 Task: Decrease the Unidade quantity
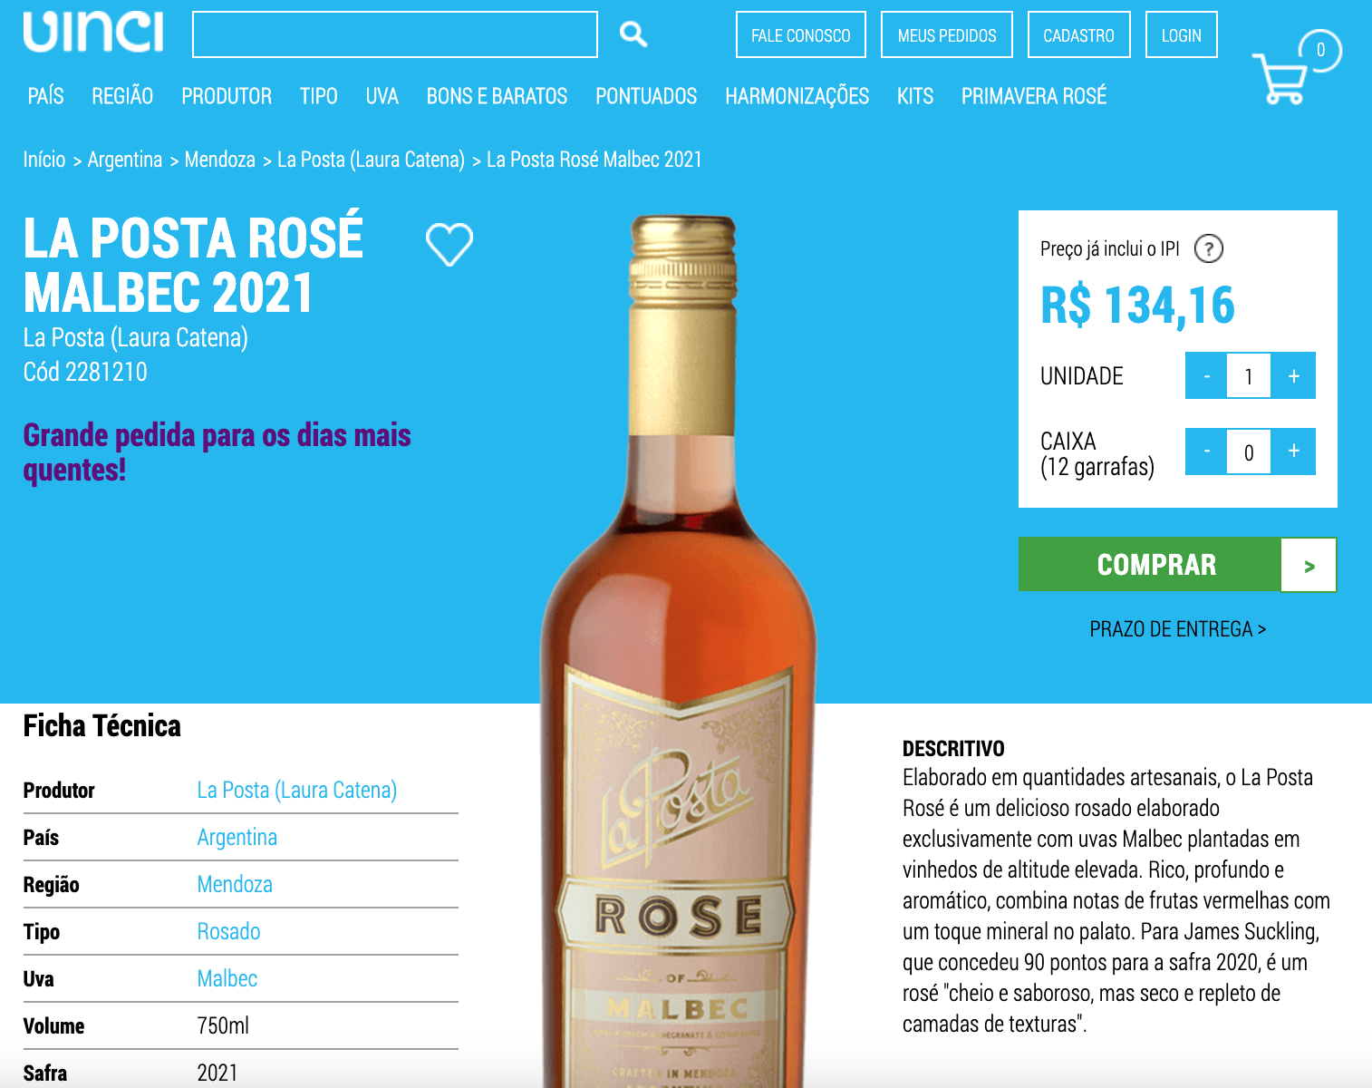1206,375
